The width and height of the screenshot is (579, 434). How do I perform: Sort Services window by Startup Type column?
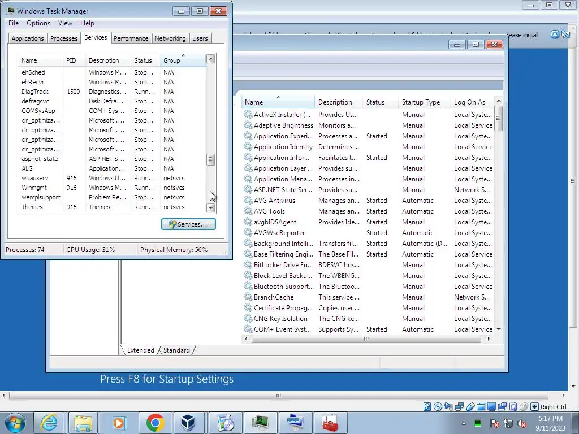(x=424, y=102)
